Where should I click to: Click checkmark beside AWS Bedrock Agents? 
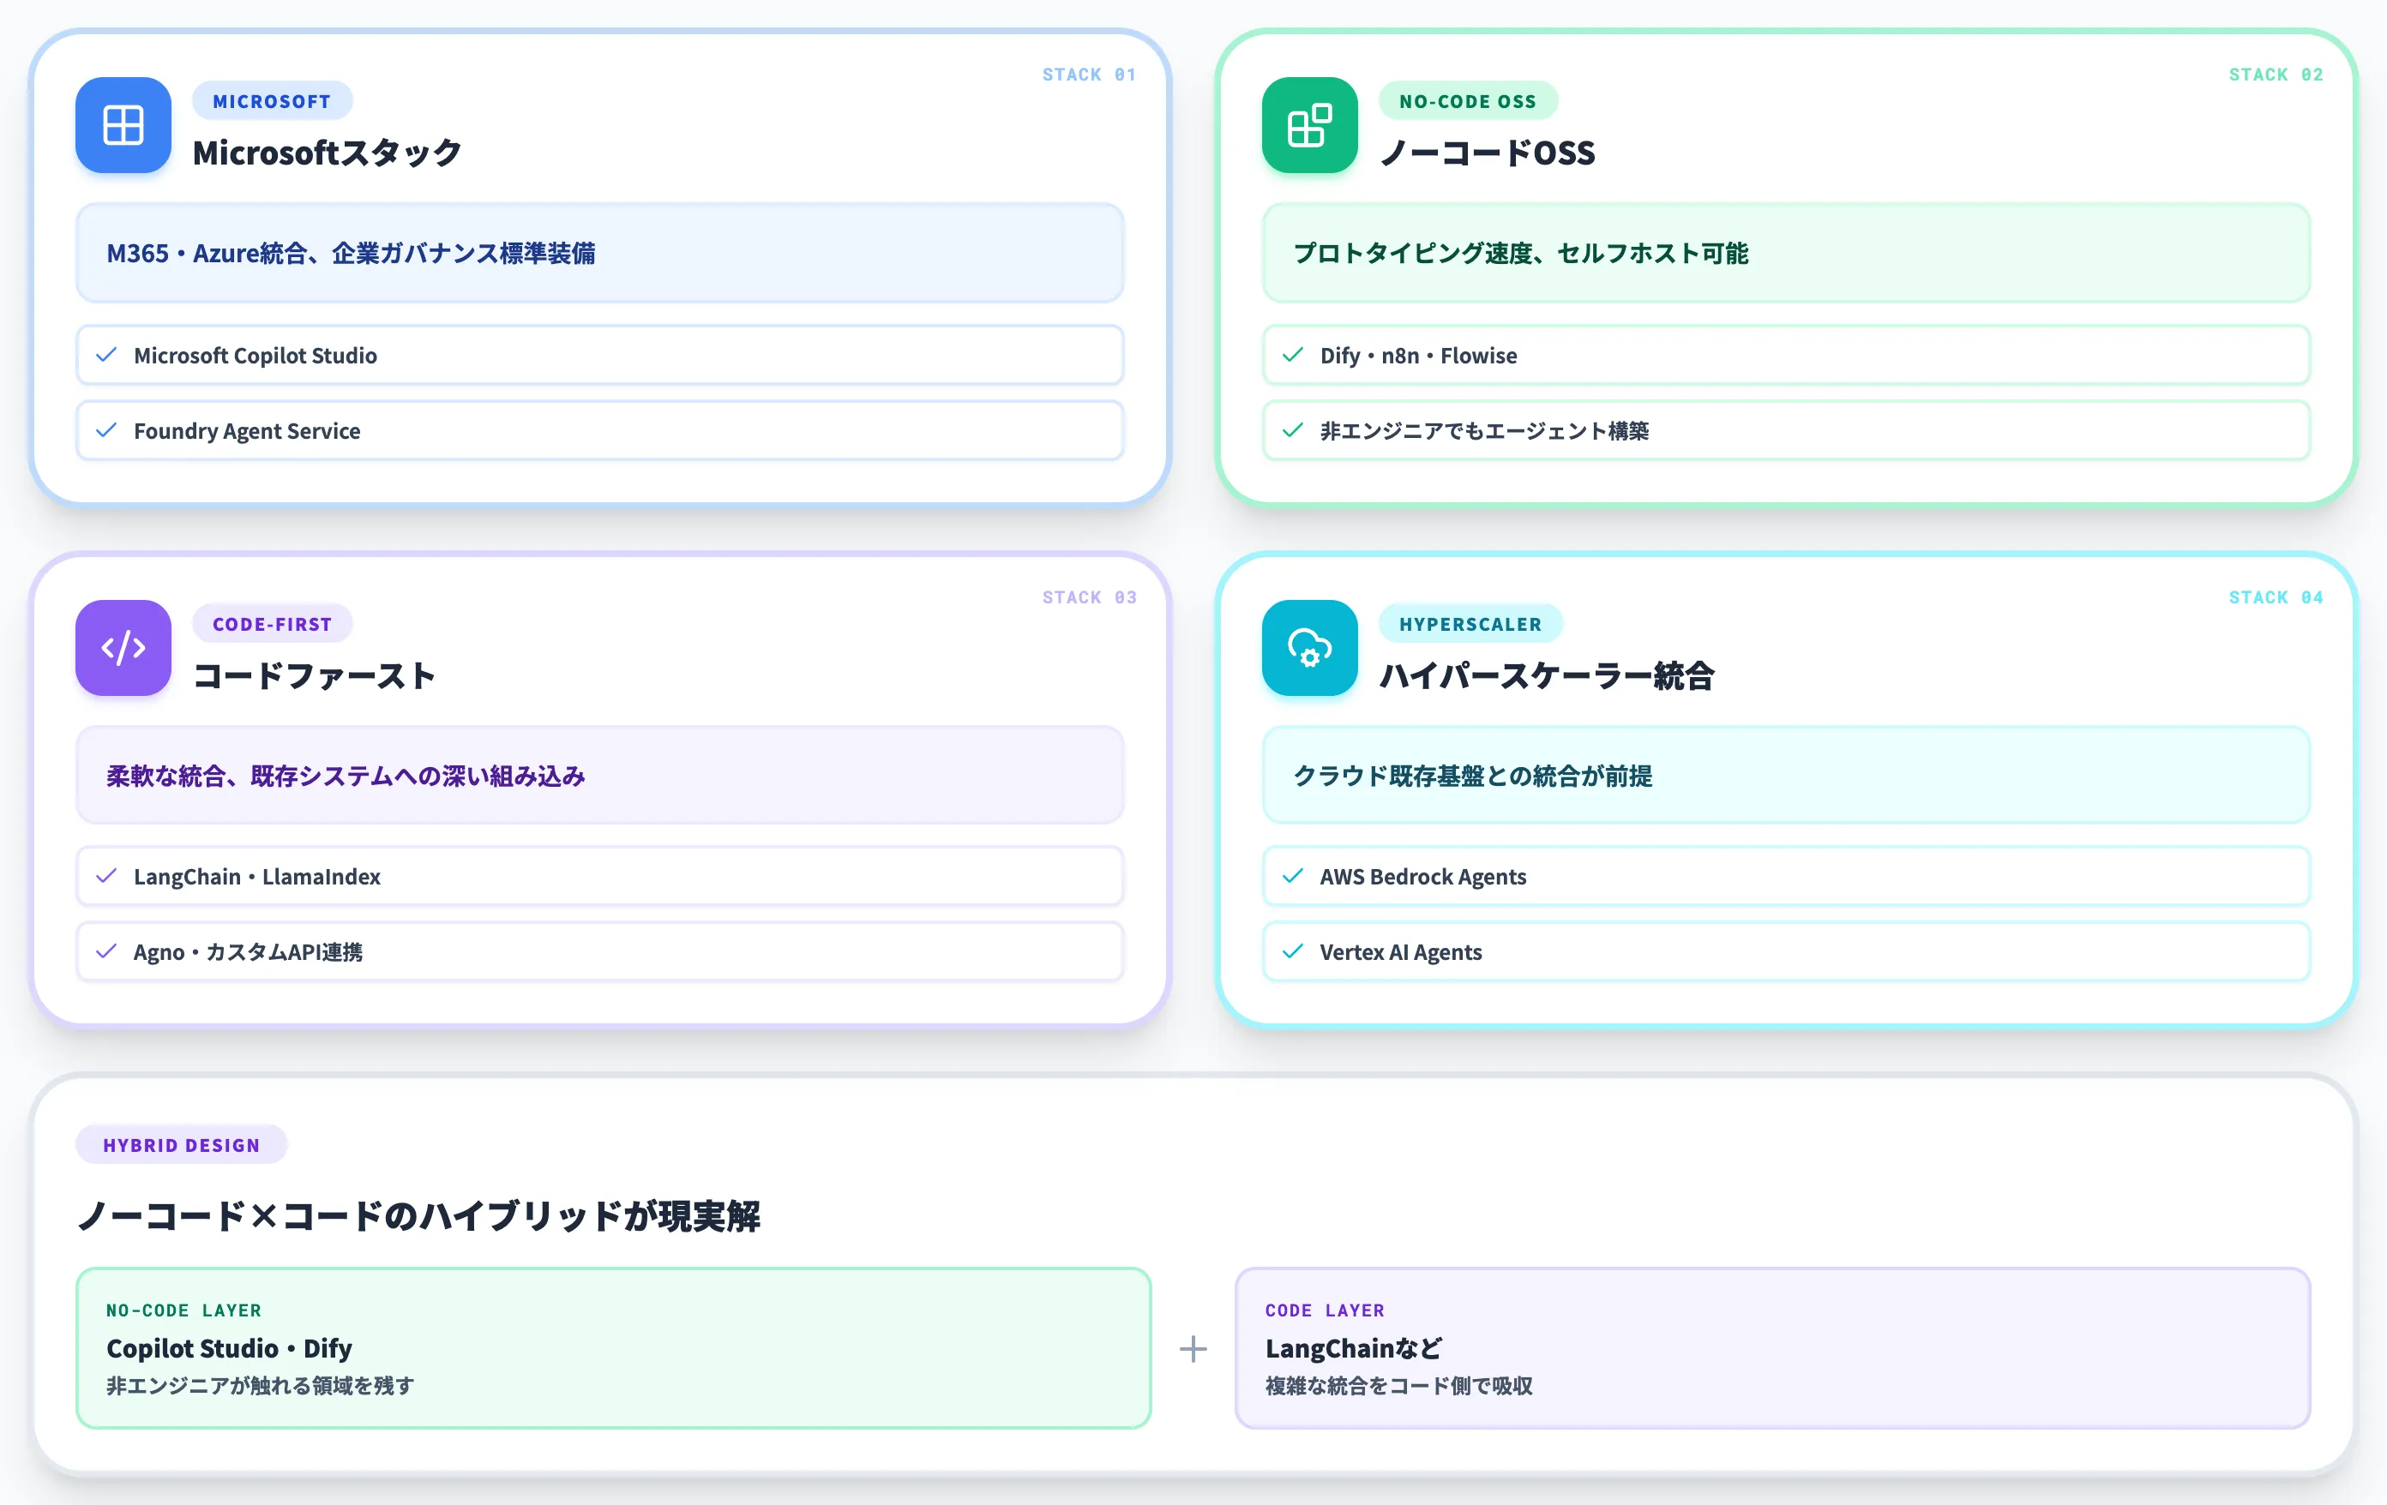pyautogui.click(x=1293, y=876)
